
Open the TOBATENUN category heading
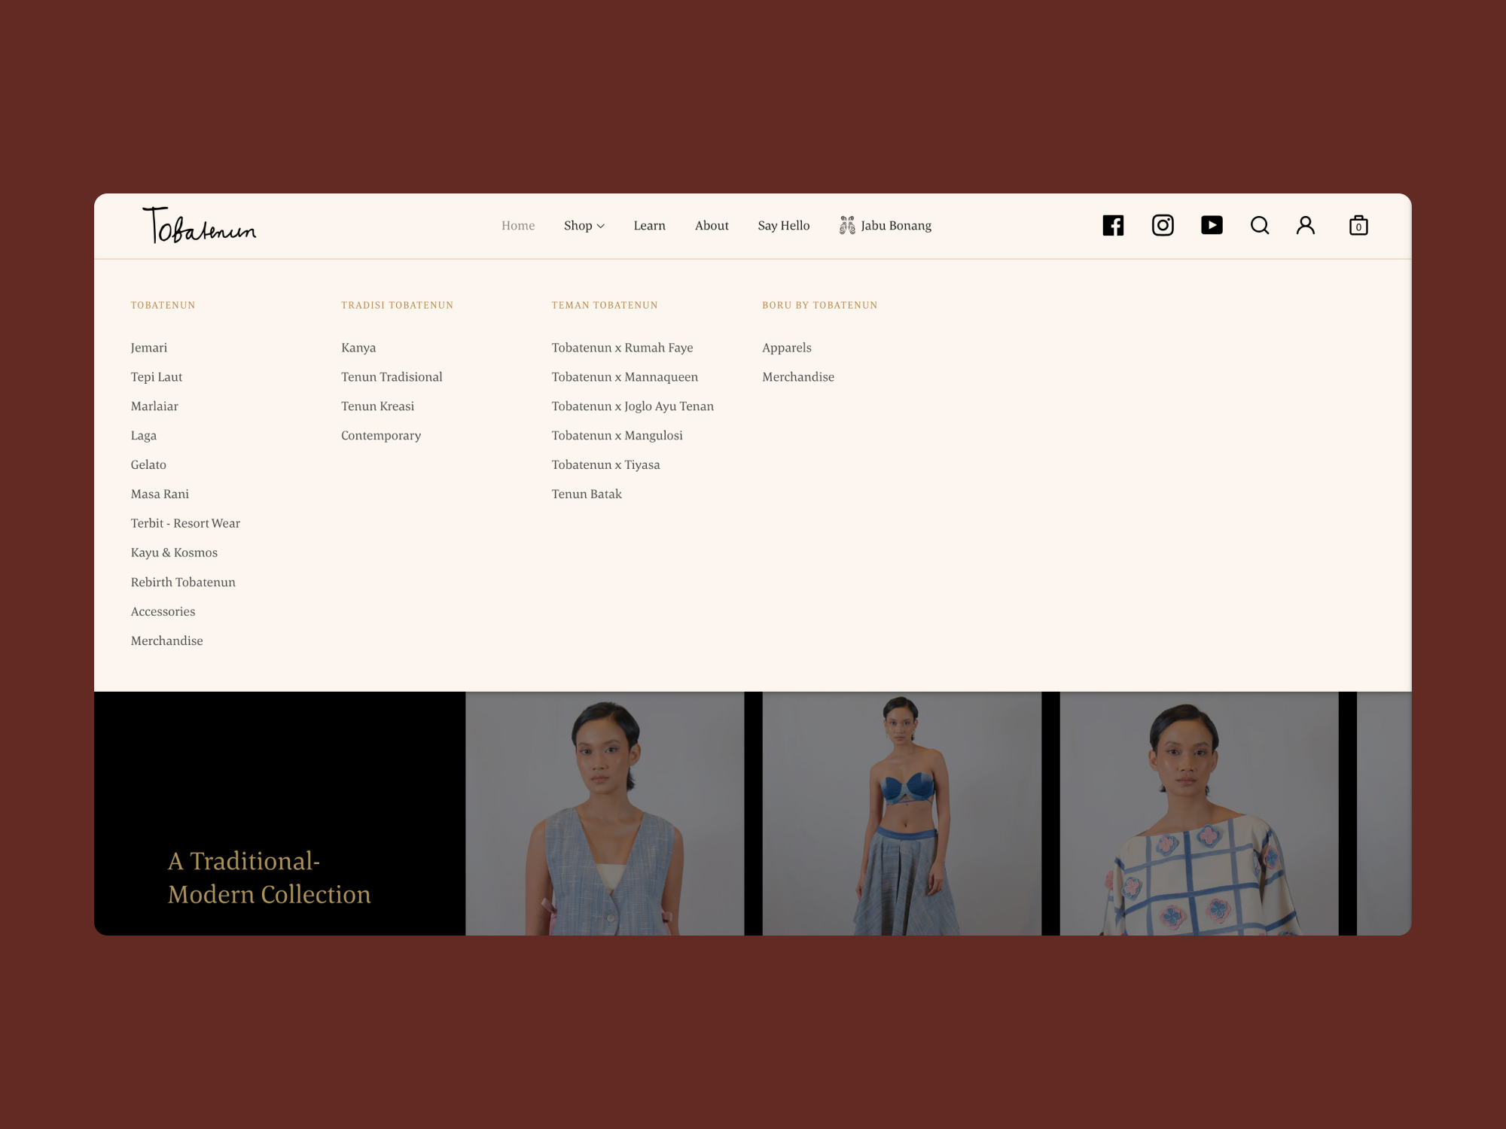point(163,305)
